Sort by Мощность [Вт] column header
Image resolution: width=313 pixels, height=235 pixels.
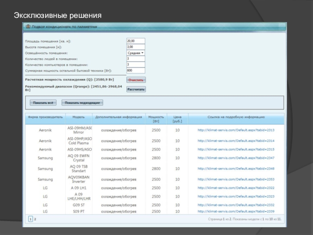pos(156,119)
